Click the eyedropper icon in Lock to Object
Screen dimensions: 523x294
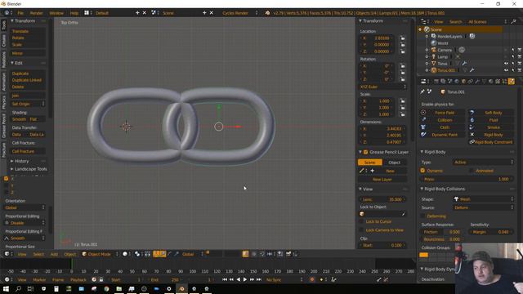[403, 214]
